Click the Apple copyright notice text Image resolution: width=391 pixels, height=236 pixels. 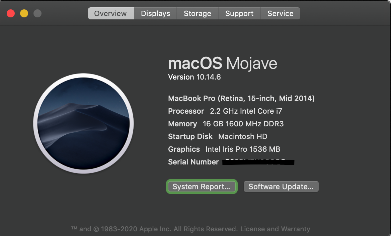pos(154,229)
